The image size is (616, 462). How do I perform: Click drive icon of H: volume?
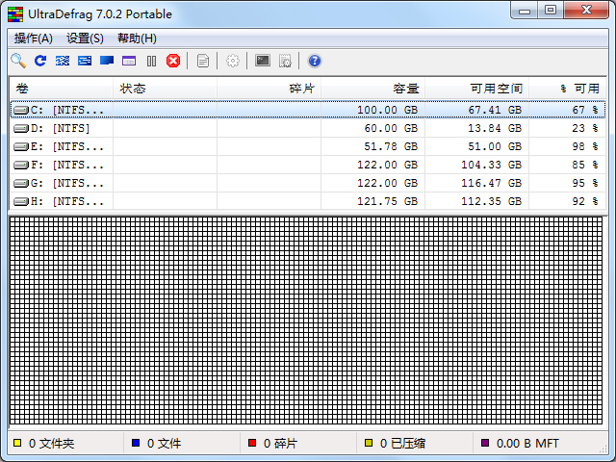pyautogui.click(x=21, y=201)
